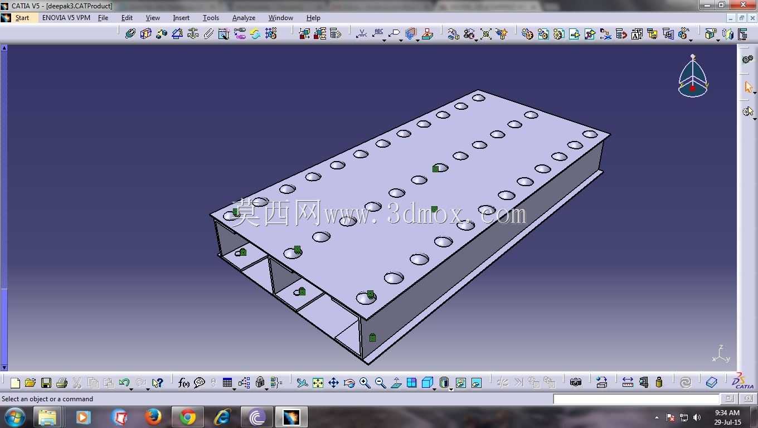Select the Offset Constraint tool
Screen dimensions: 758x428
(162, 33)
